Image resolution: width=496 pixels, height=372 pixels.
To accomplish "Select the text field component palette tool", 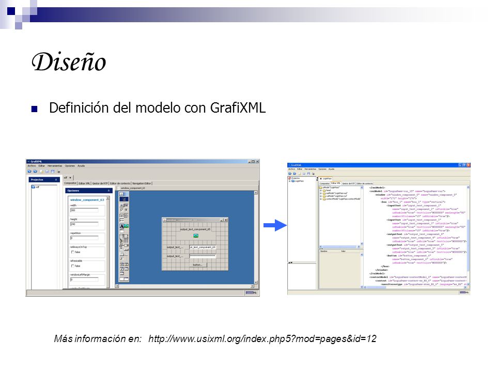I will pos(122,216).
